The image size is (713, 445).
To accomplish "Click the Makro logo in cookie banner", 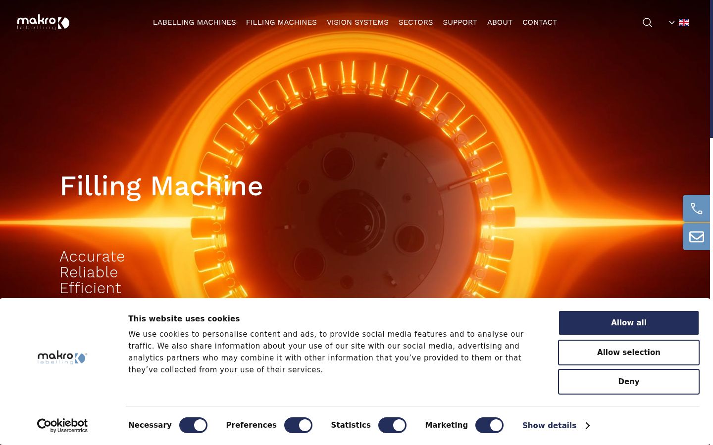I will pyautogui.click(x=62, y=357).
